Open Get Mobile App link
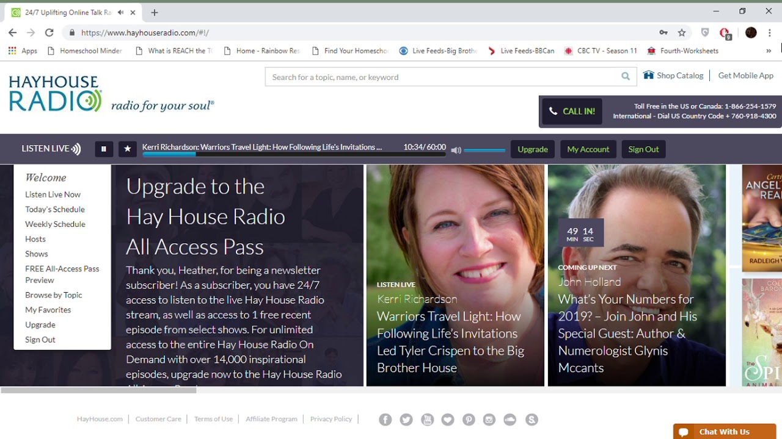782x439 pixels. click(x=746, y=76)
